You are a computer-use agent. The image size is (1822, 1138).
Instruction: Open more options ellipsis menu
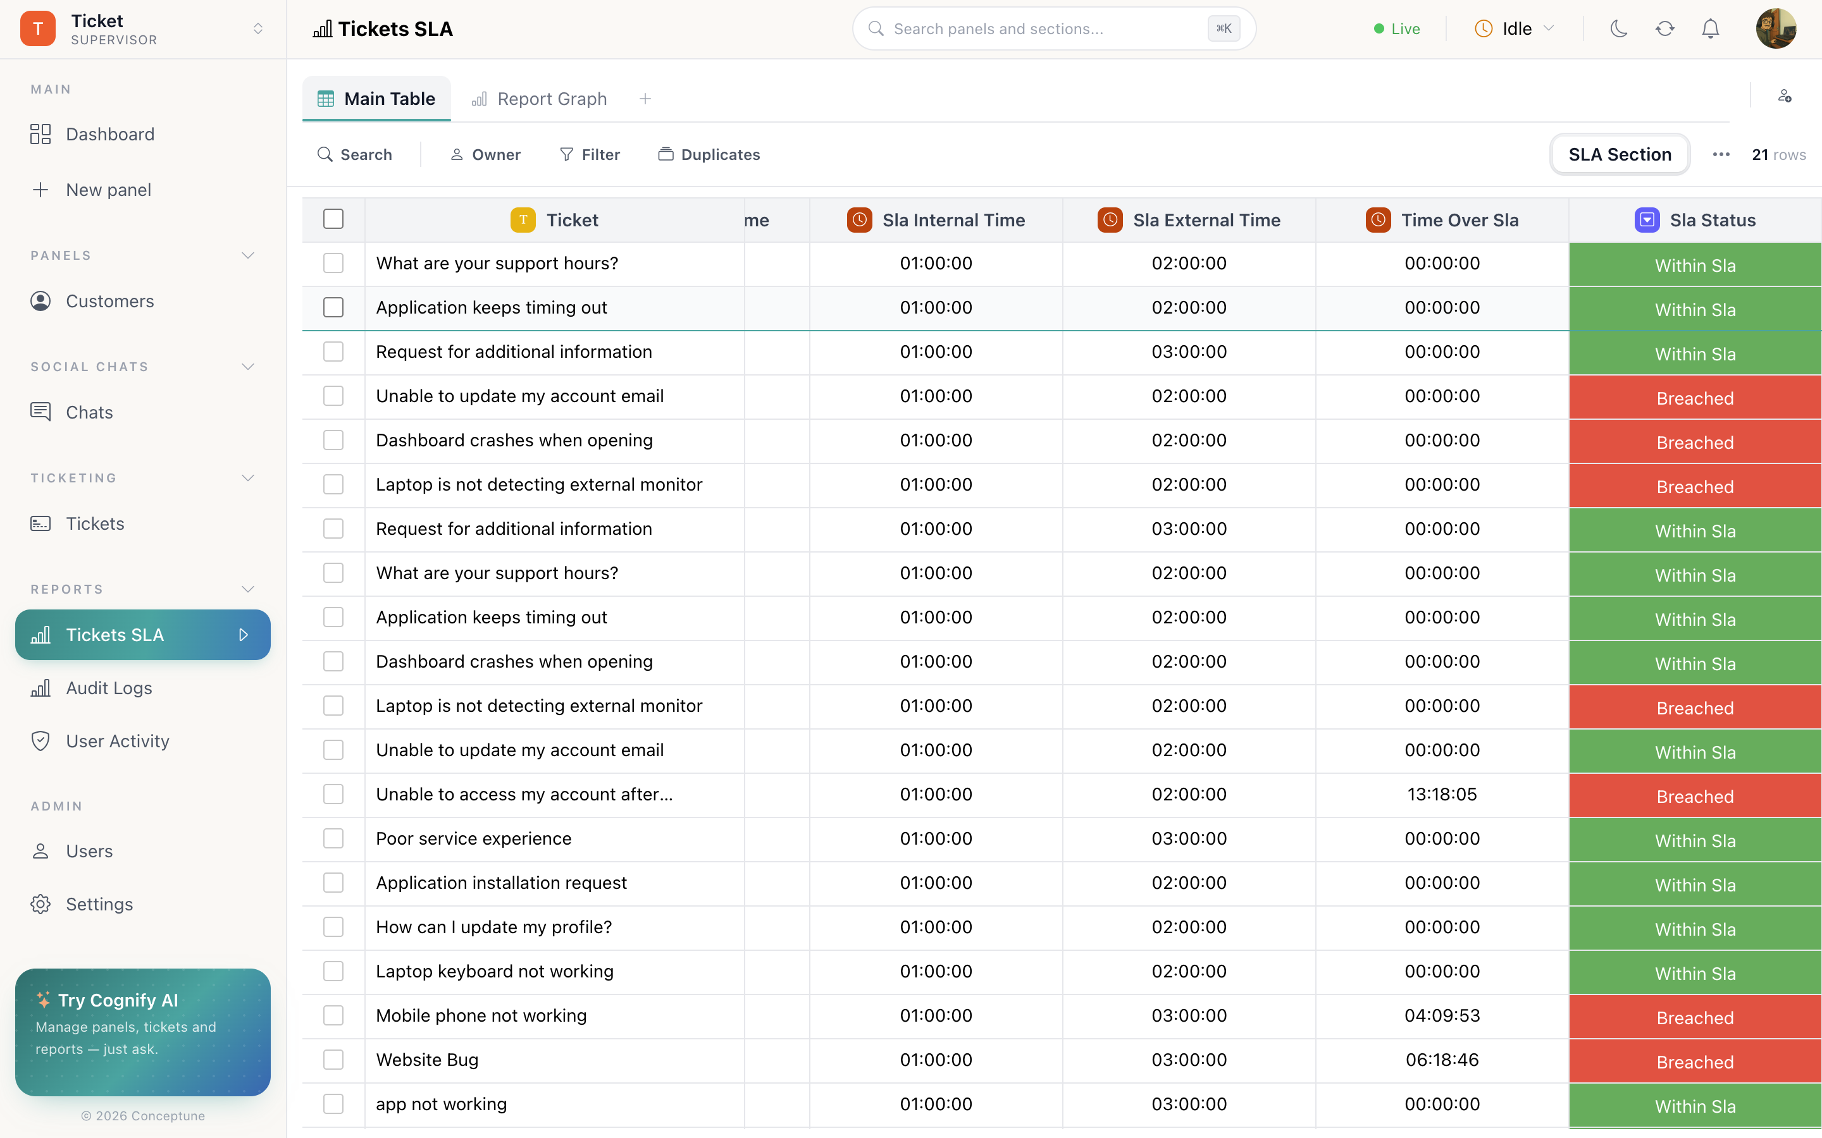click(x=1721, y=154)
